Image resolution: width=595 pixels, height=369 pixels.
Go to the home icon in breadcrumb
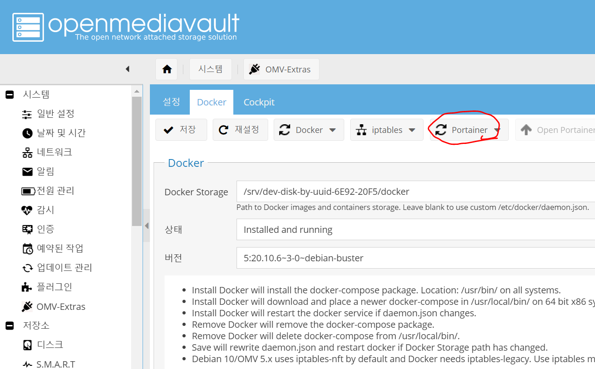tap(167, 69)
